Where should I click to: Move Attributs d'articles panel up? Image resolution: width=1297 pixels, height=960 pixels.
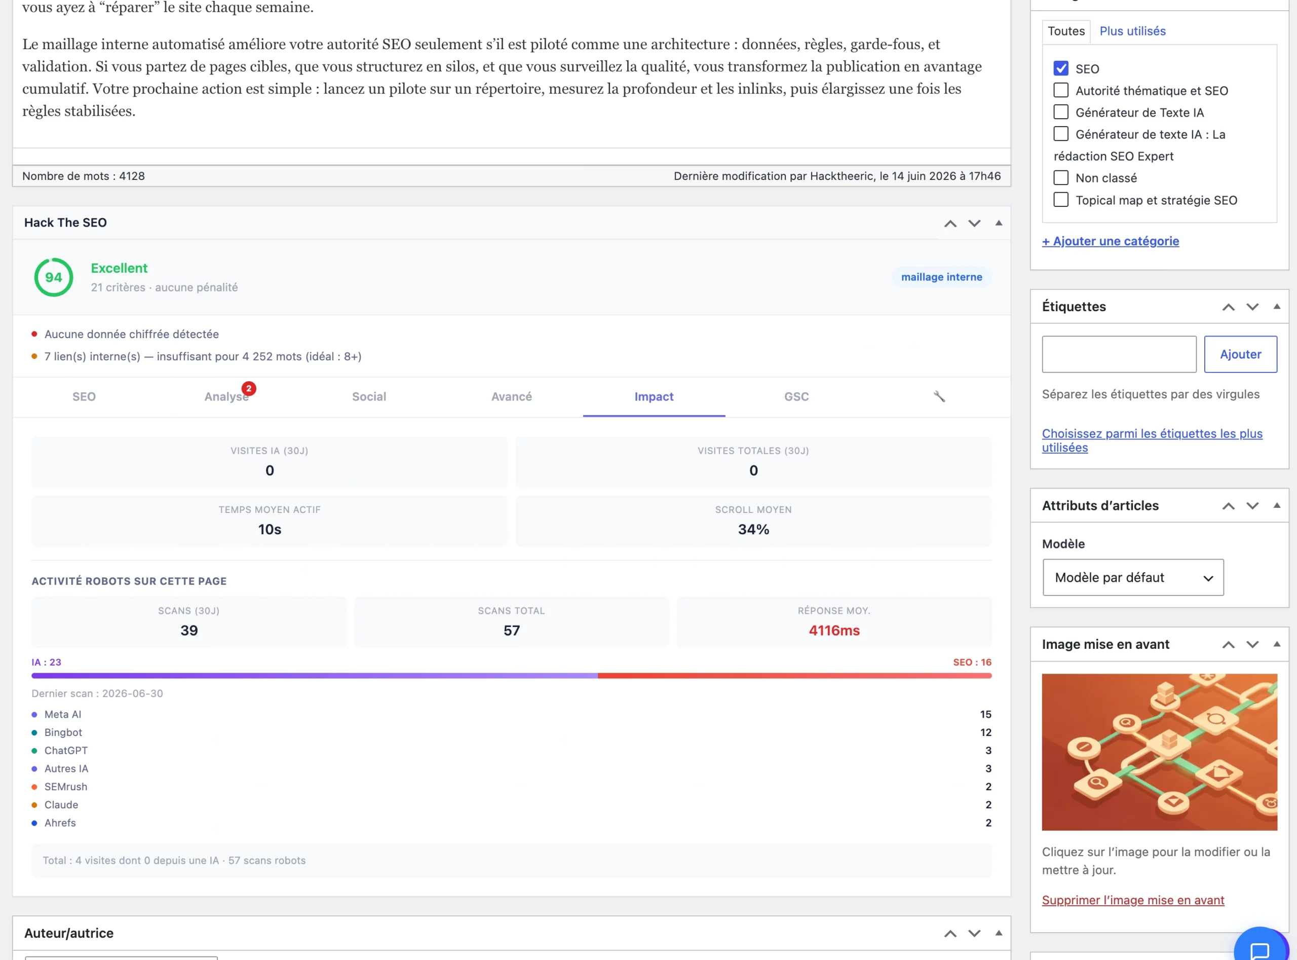coord(1229,505)
